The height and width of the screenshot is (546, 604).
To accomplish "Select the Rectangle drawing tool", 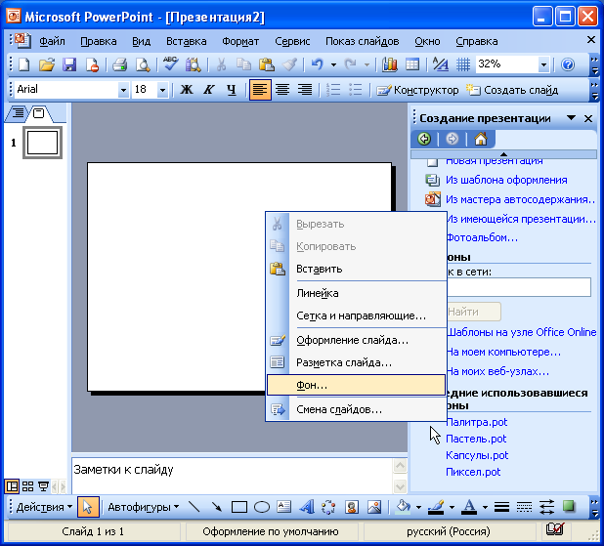I will 239,507.
